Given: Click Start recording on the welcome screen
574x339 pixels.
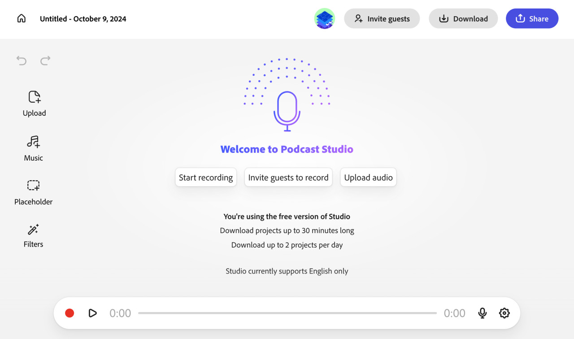Looking at the screenshot, I should 205,177.
